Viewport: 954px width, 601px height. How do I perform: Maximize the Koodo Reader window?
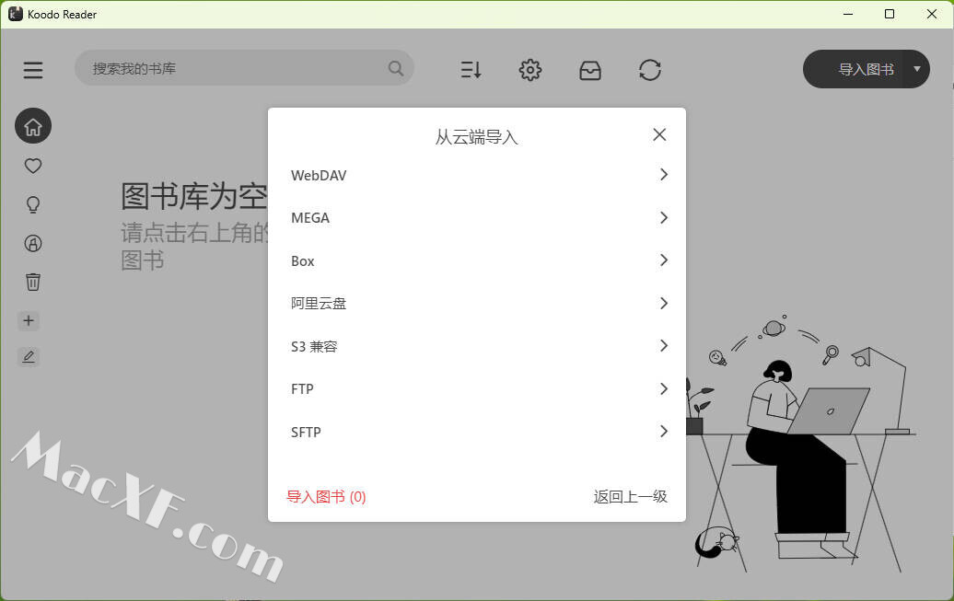point(890,14)
